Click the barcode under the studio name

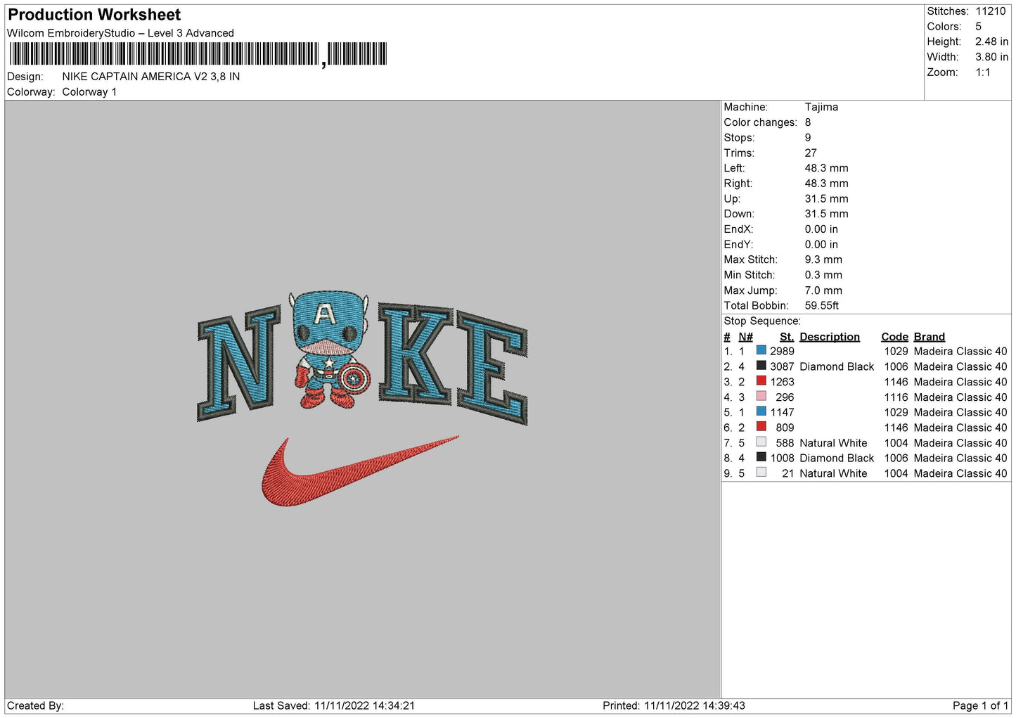(x=198, y=54)
